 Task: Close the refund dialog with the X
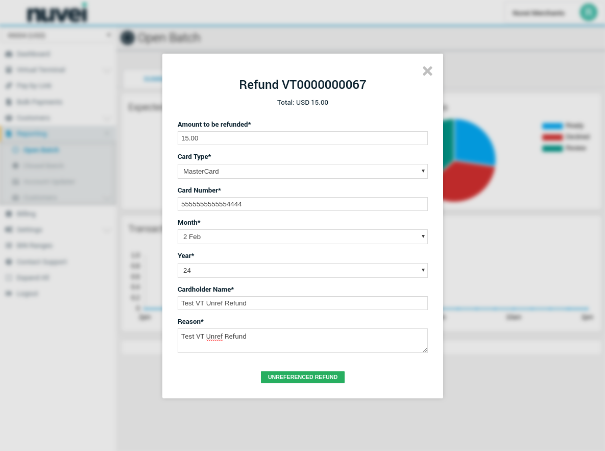pos(427,72)
